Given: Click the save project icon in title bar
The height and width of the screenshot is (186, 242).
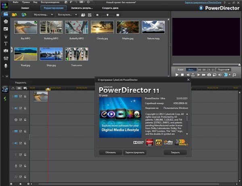Looking at the screenshot, I should click(66, 2).
